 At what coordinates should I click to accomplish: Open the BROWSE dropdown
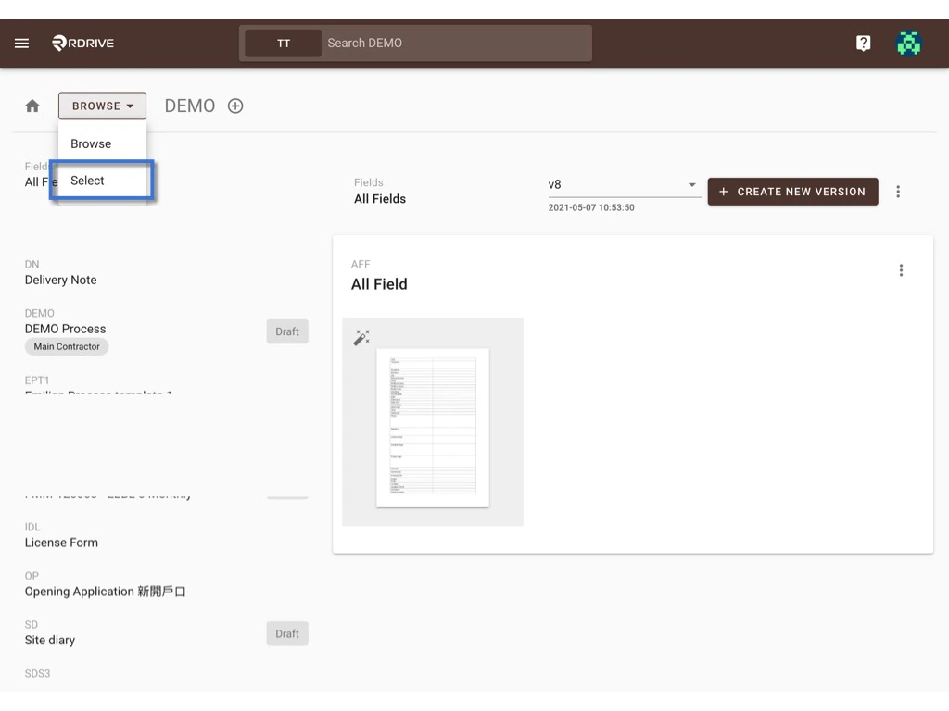point(102,106)
